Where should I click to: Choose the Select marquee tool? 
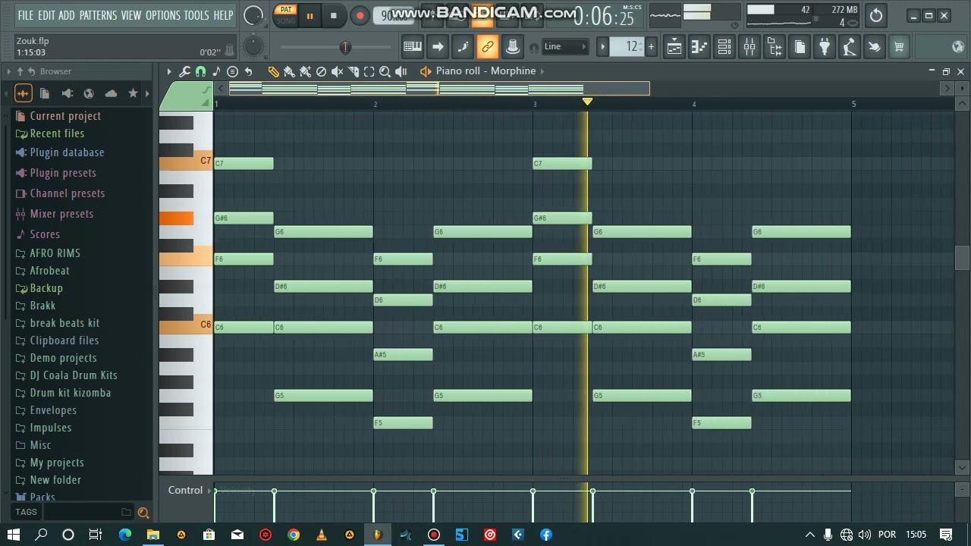(x=369, y=71)
